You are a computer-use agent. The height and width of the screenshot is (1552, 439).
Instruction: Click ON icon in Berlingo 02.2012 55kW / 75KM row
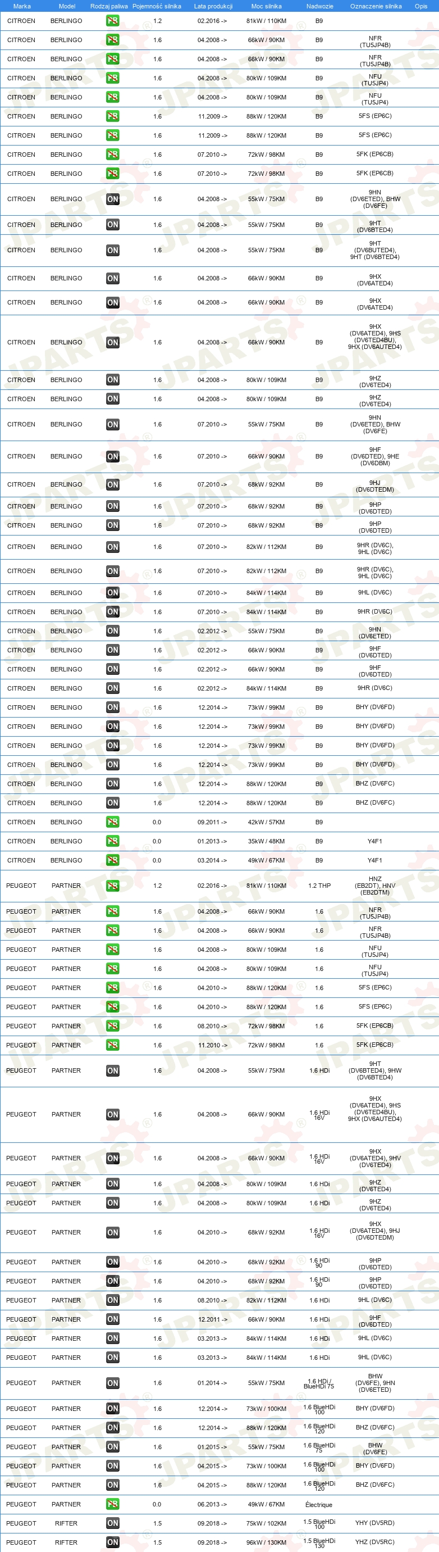pyautogui.click(x=113, y=631)
